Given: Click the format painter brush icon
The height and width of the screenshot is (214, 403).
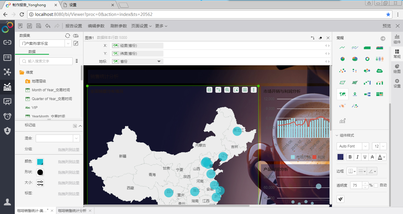Looking at the screenshot, I should (x=340, y=199).
